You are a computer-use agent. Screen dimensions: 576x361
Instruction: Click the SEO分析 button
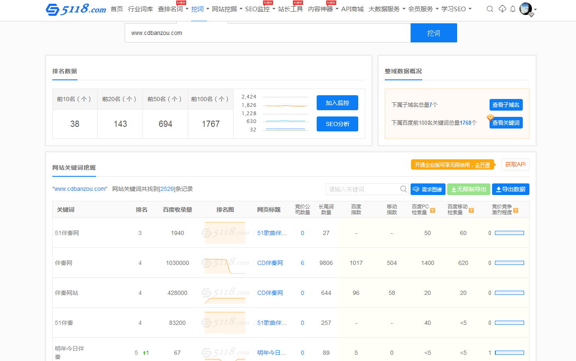click(x=337, y=124)
